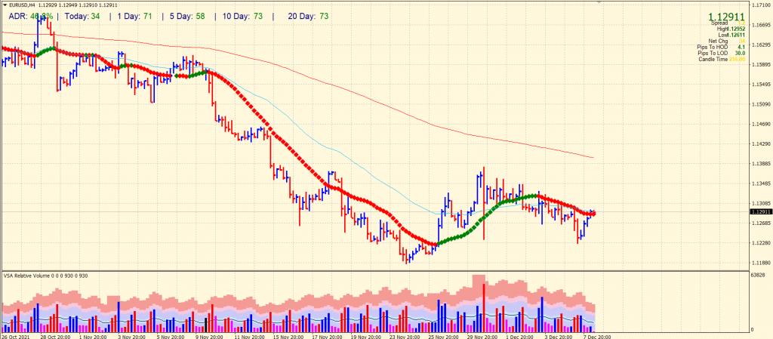Viewport: 773px width, 339px height.
Task: Click the '5 Day: 58' range value
Action: [186, 17]
